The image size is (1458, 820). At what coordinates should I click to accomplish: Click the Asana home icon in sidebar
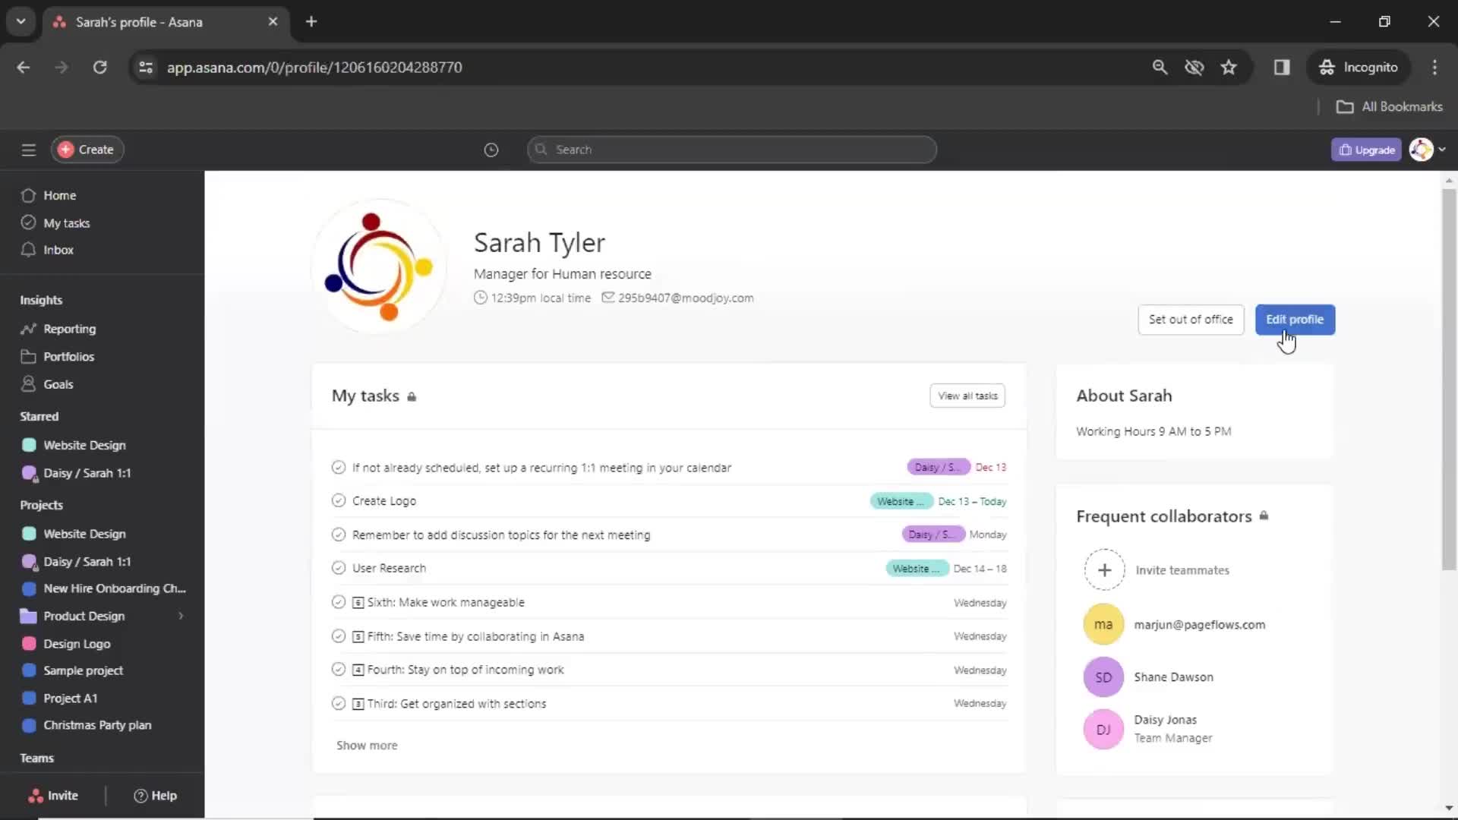[29, 195]
